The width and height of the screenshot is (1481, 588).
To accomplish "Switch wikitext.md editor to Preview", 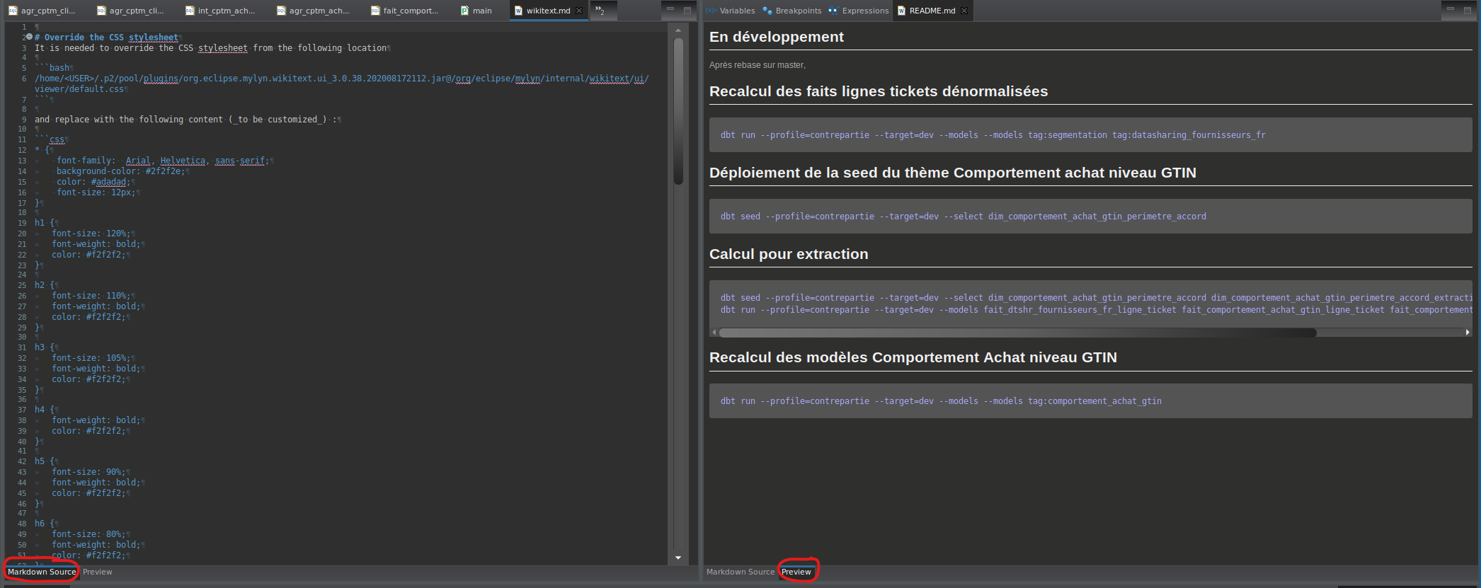I will tap(98, 572).
